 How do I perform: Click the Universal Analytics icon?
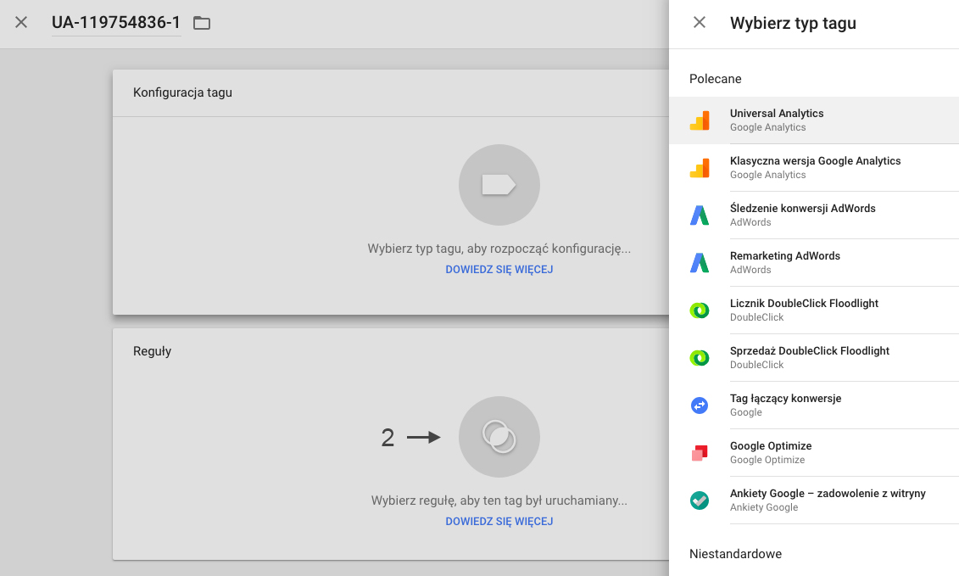(699, 120)
